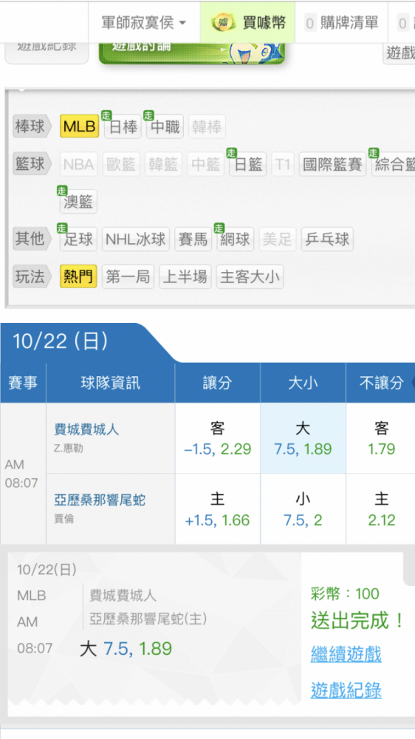Select the 韓籃 league filter
This screenshot has width=415, height=739.
[163, 164]
